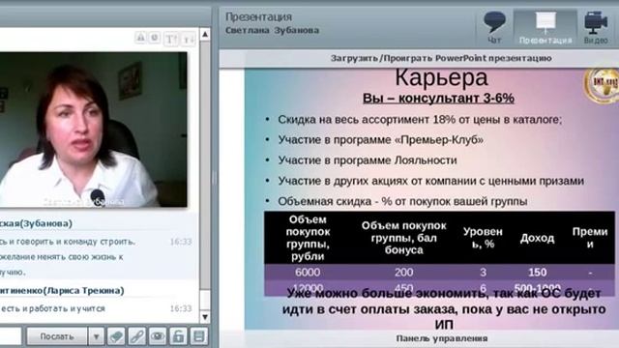
Task: Click the Светлана Зубанова presenter name
Action: pyautogui.click(x=272, y=30)
